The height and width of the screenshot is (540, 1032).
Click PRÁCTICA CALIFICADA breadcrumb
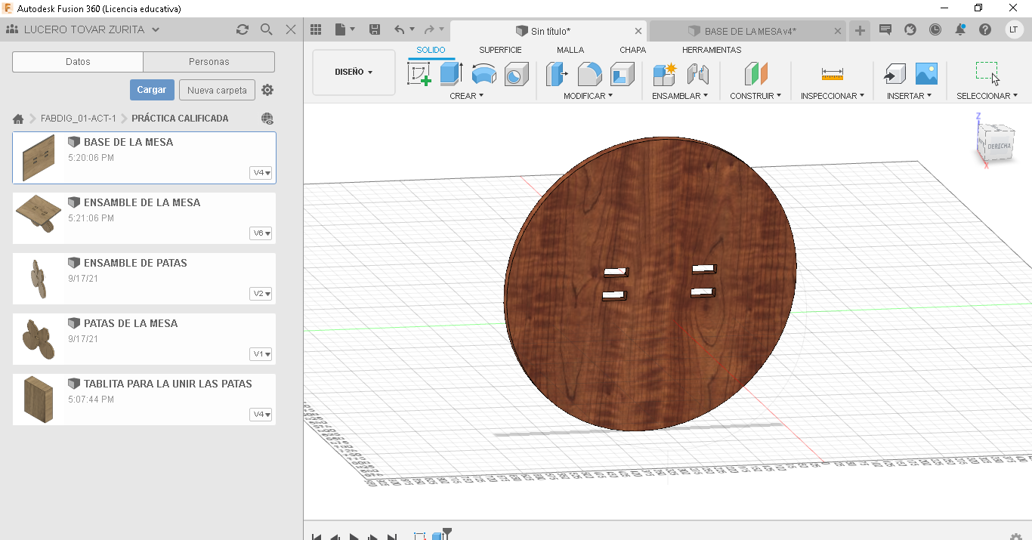point(180,119)
